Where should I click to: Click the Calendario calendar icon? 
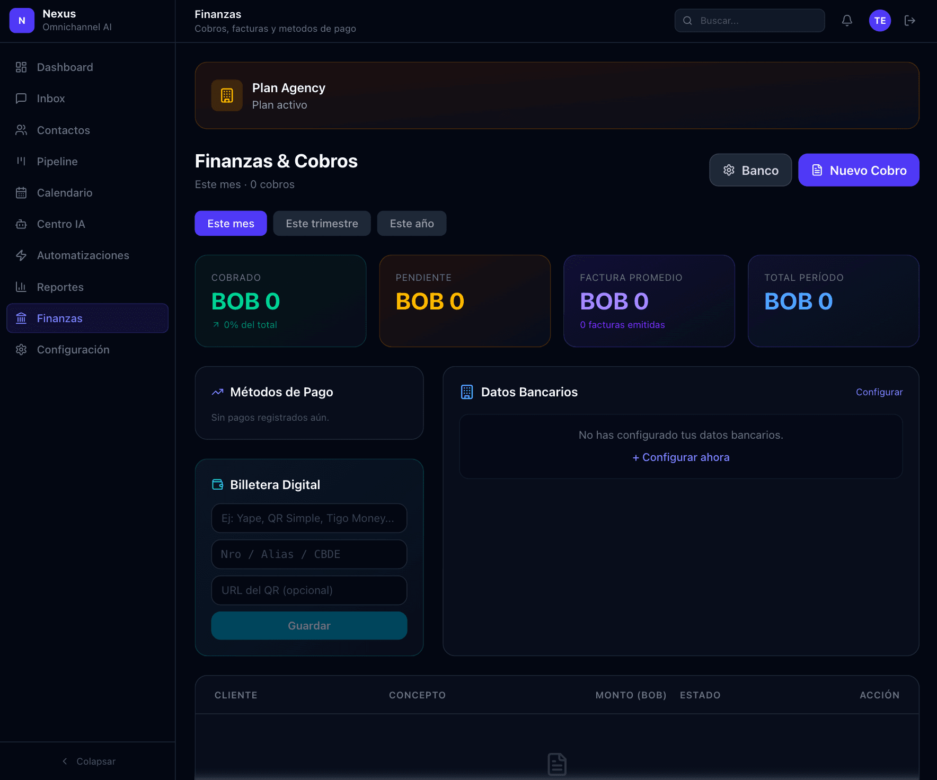(21, 193)
